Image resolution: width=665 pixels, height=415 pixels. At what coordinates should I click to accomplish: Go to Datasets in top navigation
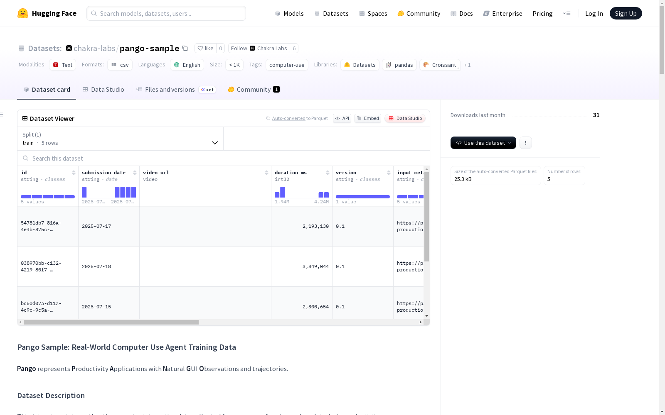click(331, 13)
